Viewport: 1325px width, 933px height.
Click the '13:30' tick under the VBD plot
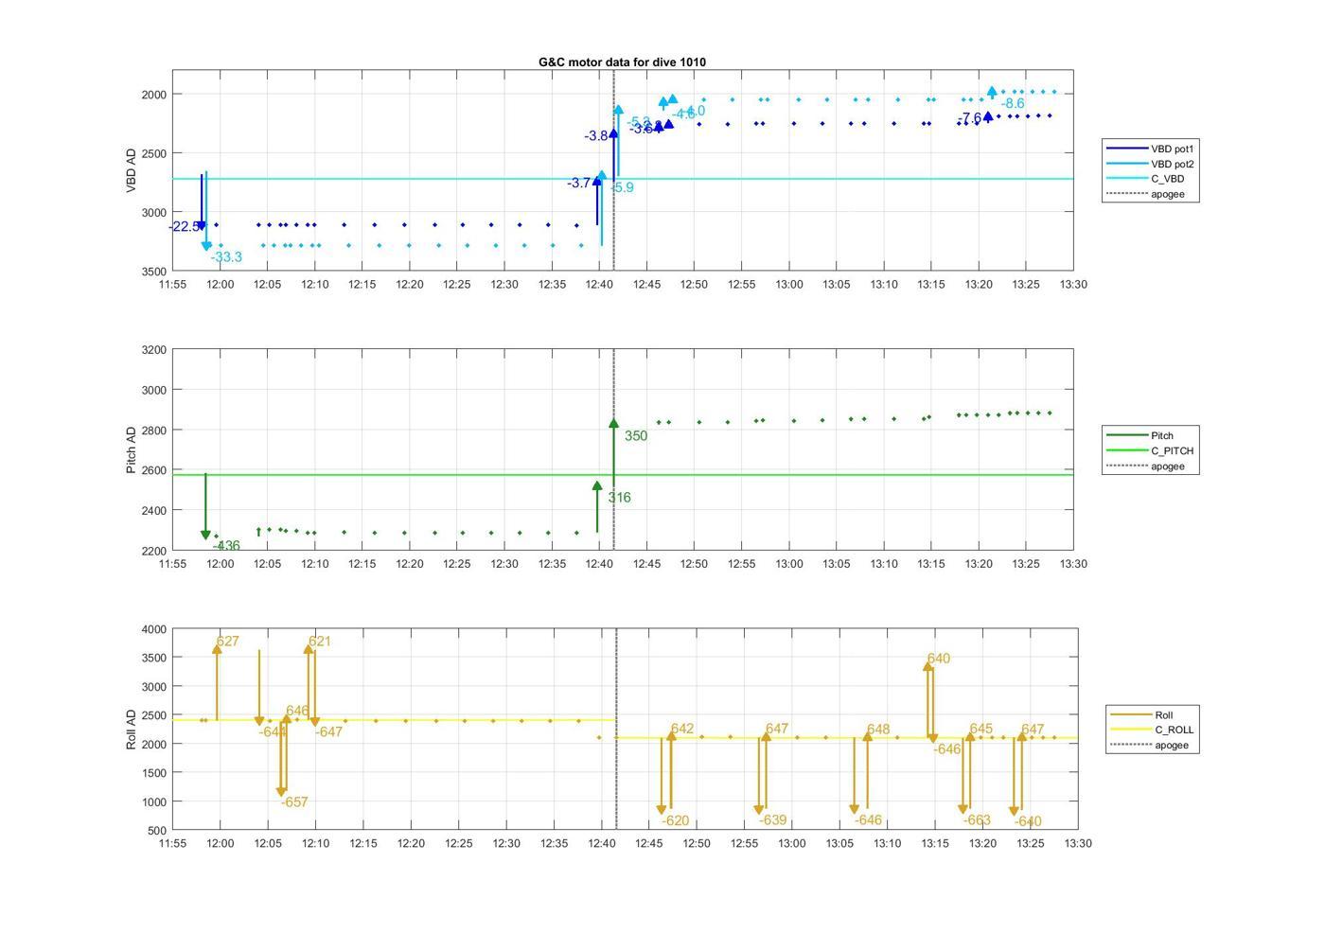tap(1073, 285)
